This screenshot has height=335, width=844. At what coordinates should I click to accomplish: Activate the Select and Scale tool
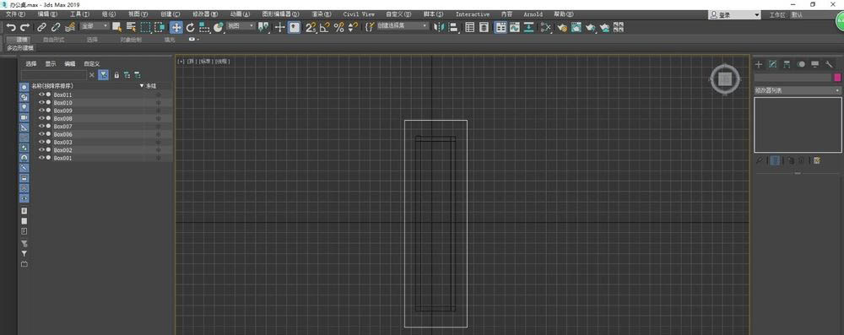coord(204,27)
